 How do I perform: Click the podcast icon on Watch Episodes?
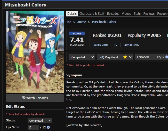click(24, 97)
